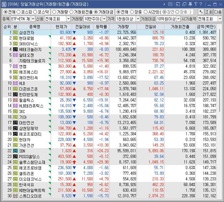Click the blue down arrow in the 제이앤티씨 row

pos(74,77)
